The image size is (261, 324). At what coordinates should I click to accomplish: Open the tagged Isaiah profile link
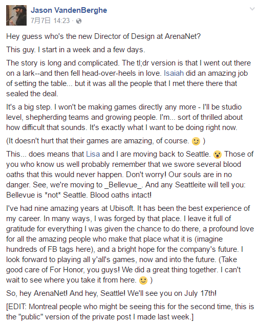(173, 73)
